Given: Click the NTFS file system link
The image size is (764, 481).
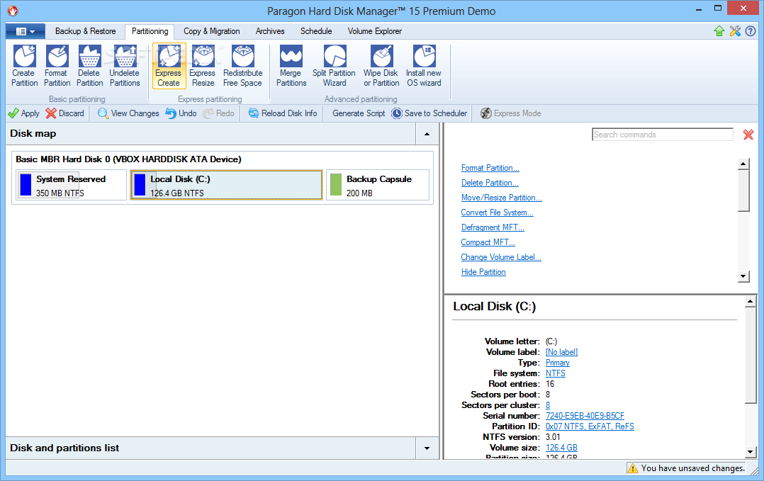Looking at the screenshot, I should (x=556, y=373).
